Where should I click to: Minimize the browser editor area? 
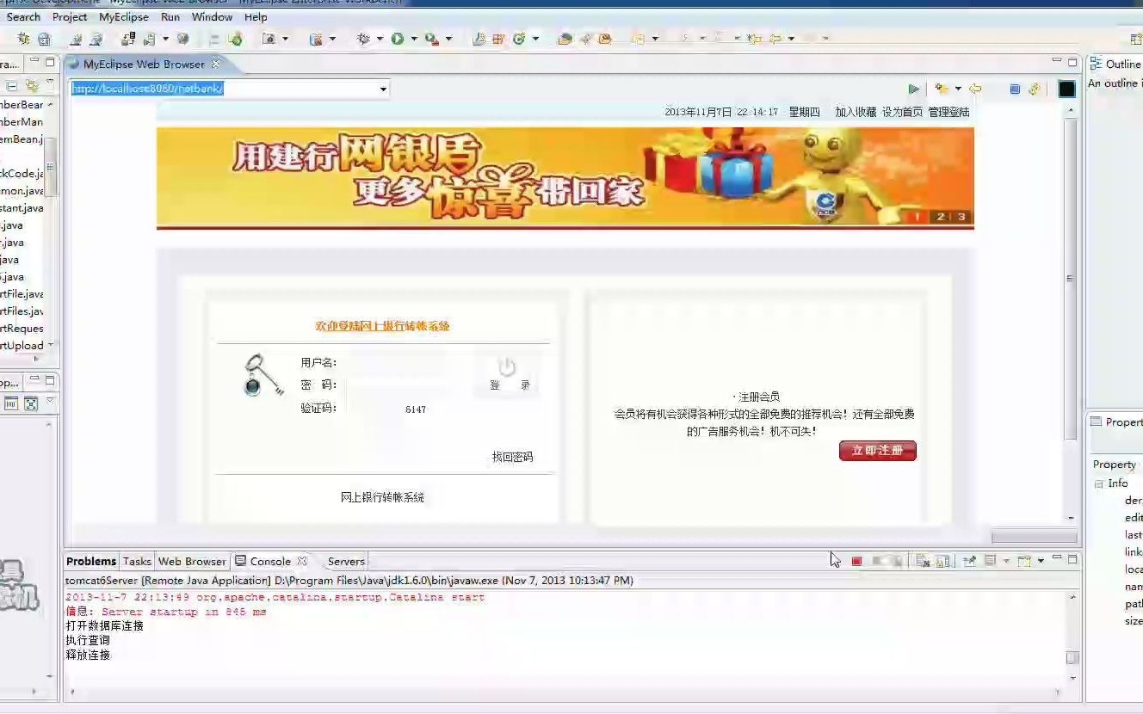click(1057, 61)
